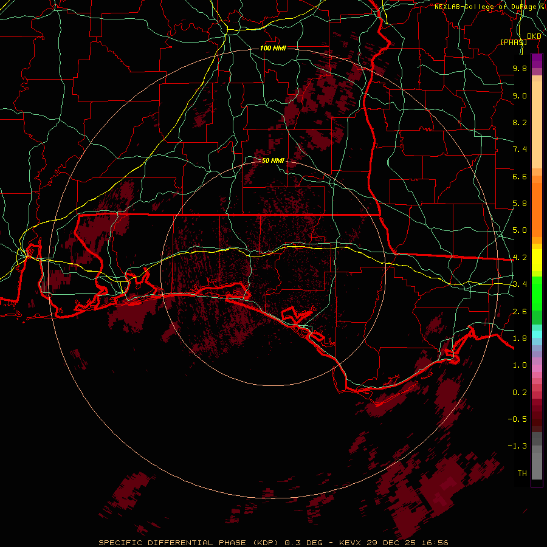Click the SPECIFIC DIFFERENTIAL PHASE (KDP) title text
Image resolution: width=547 pixels, height=547 pixels.
click(x=188, y=543)
